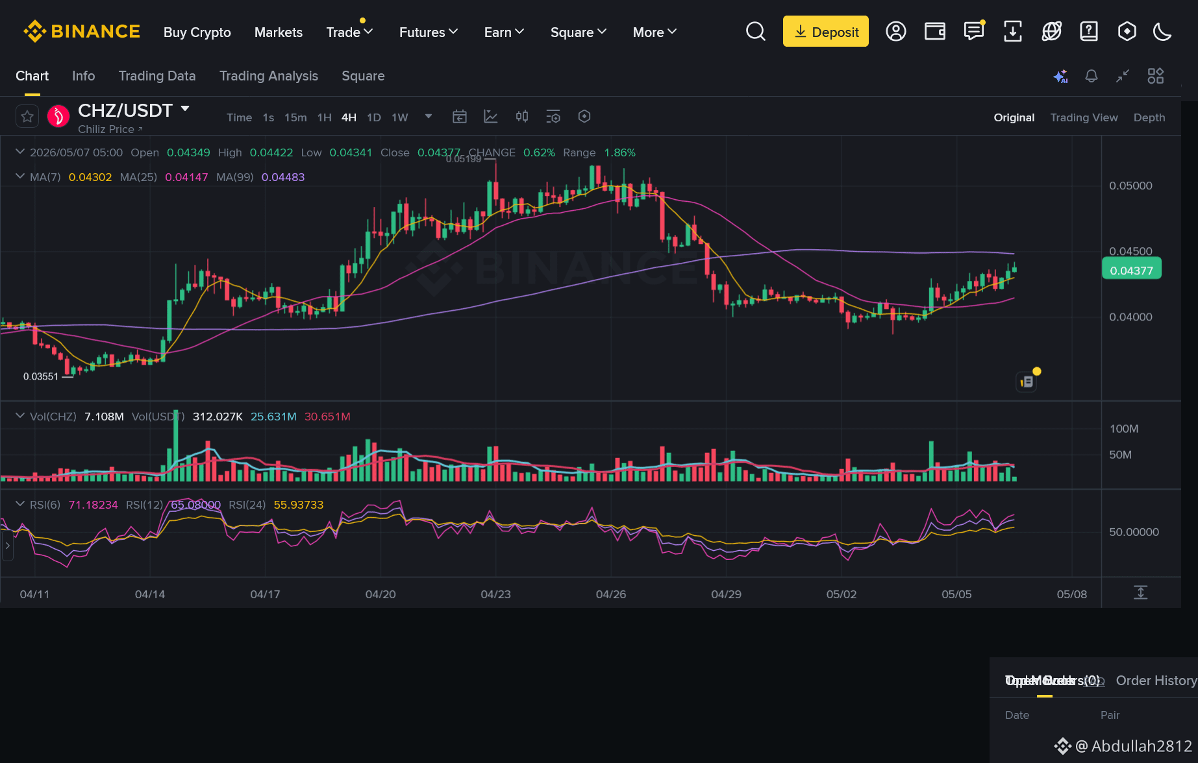The image size is (1198, 763).
Task: Click the Deposit button
Action: 826,31
